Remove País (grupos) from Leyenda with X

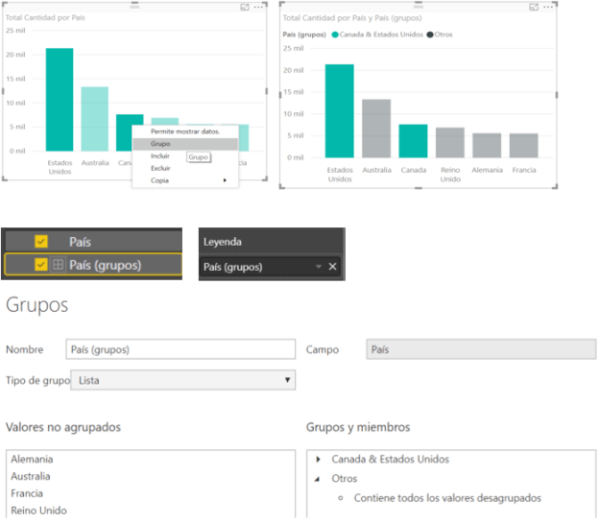(332, 266)
